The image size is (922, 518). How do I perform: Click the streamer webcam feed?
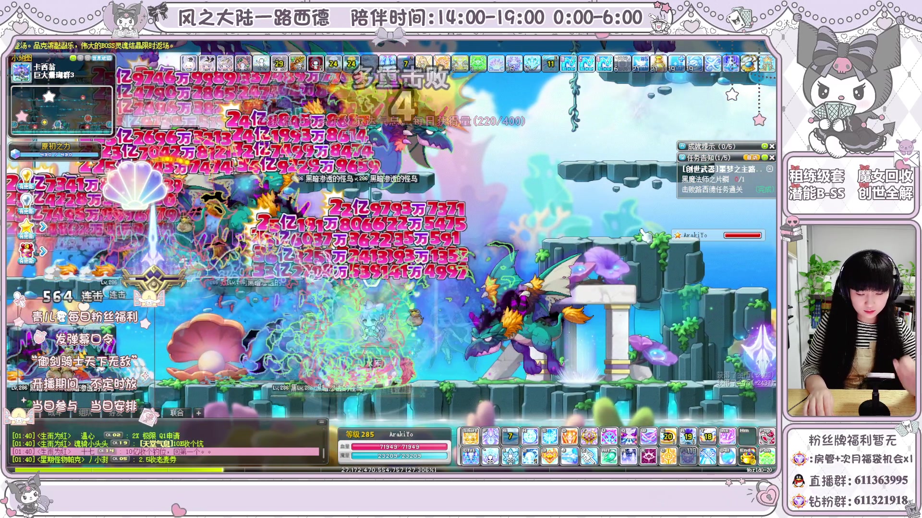851,320
